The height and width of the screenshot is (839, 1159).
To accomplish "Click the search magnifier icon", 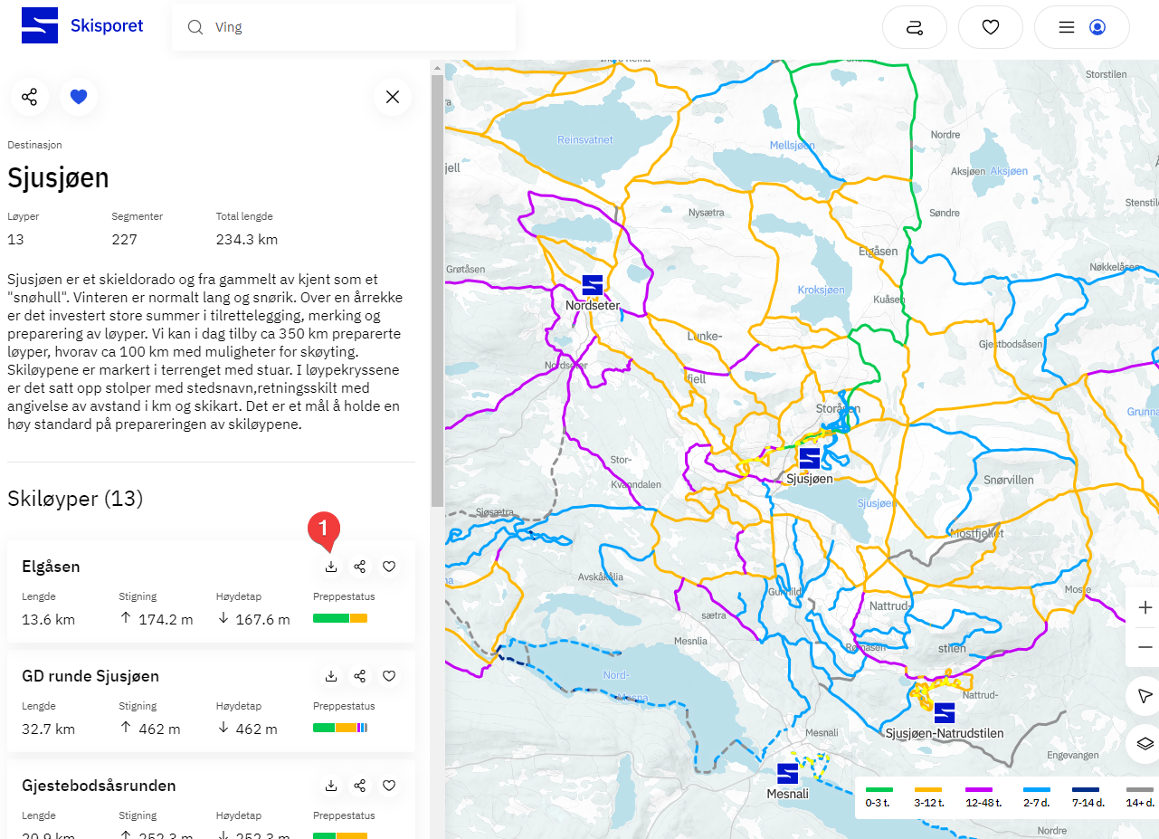I will (x=195, y=27).
